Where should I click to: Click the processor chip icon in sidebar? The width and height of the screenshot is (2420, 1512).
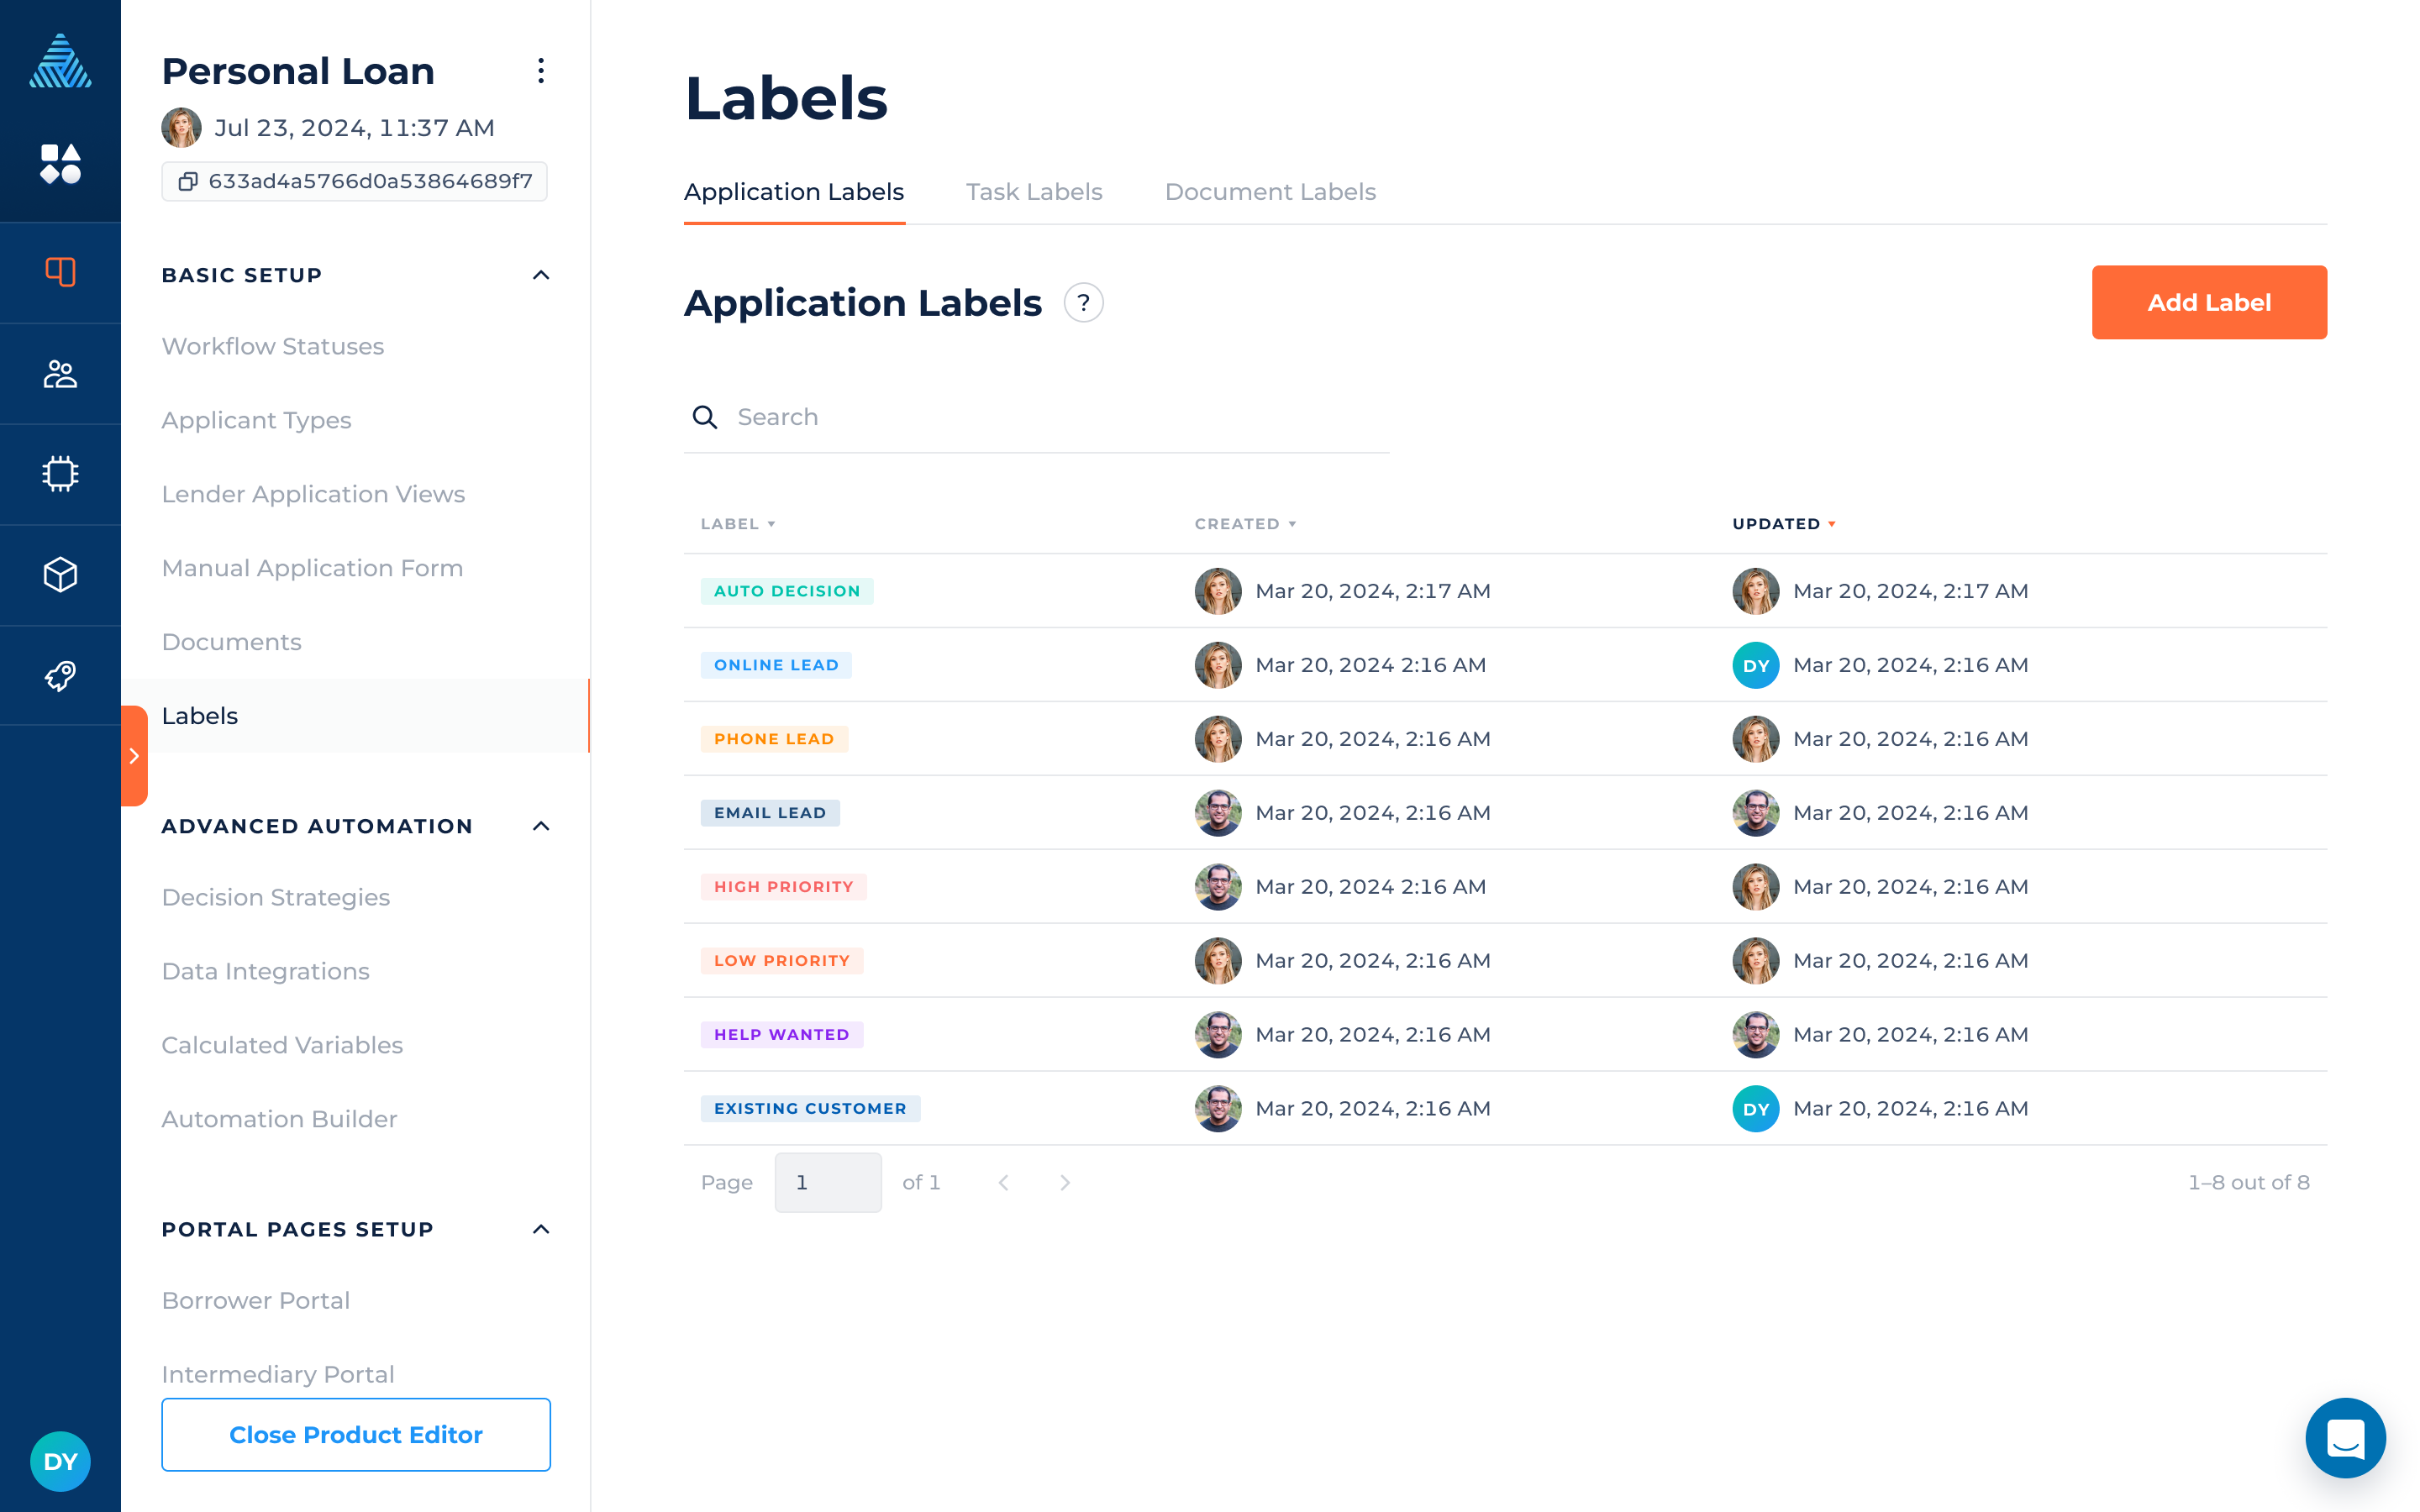point(60,474)
